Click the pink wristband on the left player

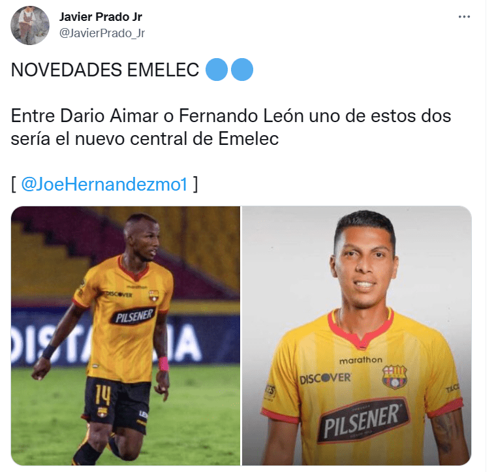164,364
